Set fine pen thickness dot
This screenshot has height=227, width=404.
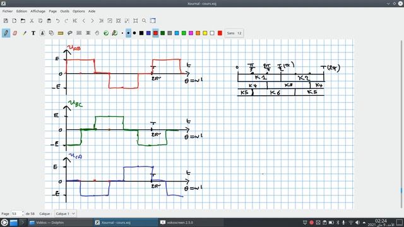pos(122,33)
